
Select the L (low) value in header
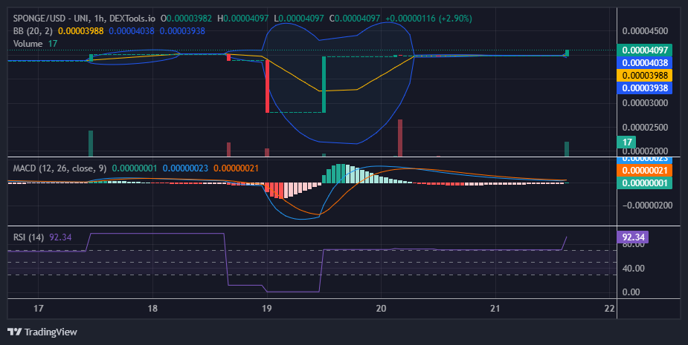[301, 19]
